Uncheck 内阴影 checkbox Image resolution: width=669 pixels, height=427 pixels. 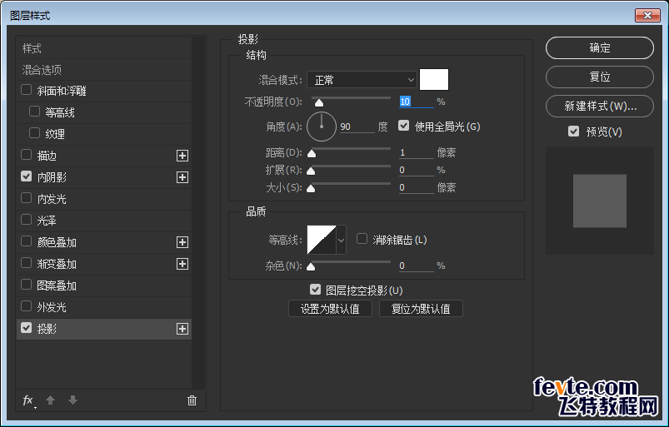click(x=27, y=176)
